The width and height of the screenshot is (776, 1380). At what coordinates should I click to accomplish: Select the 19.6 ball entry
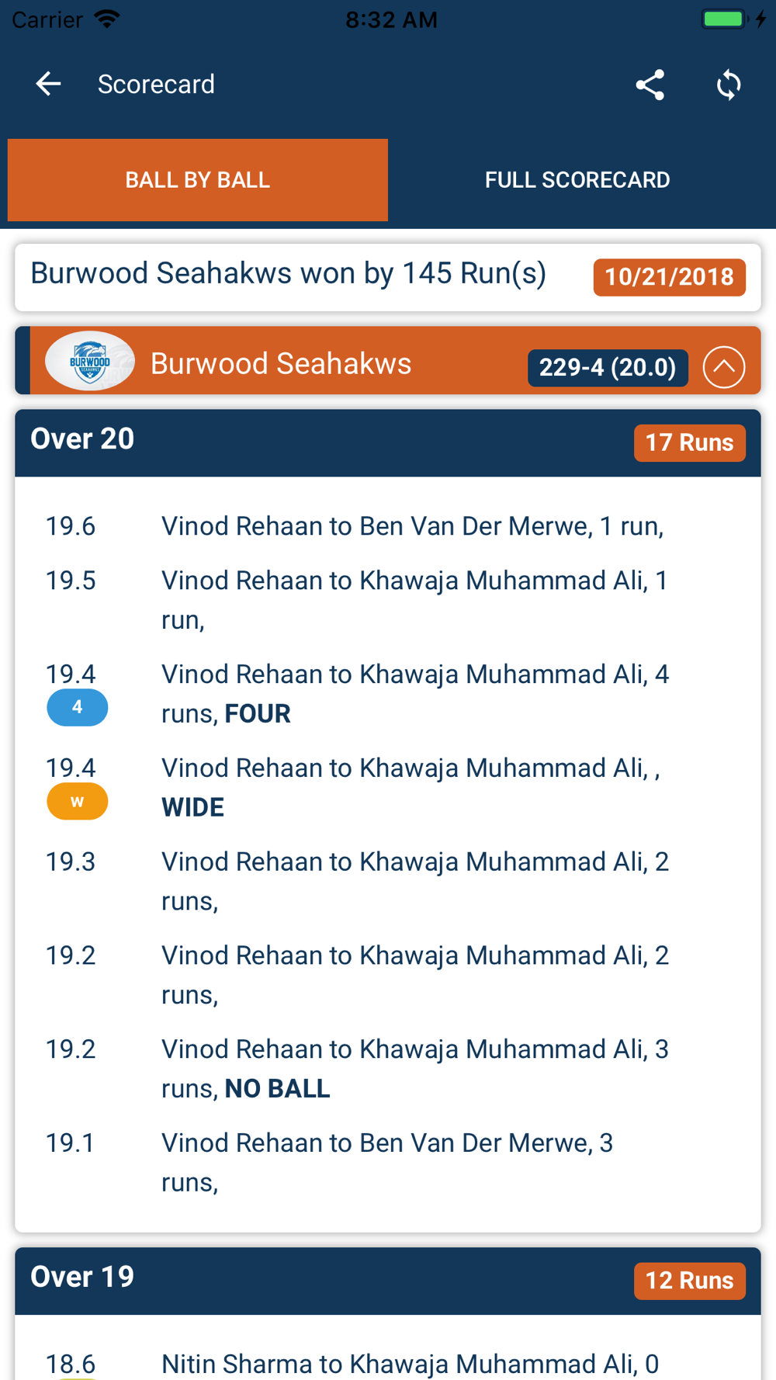pos(388,526)
